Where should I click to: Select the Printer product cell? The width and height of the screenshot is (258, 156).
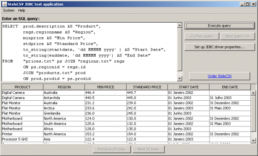coord(22,134)
